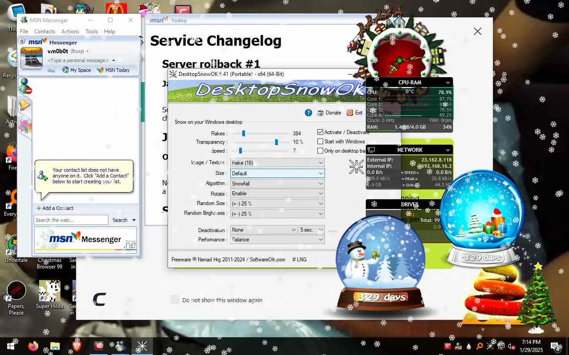Collapse the CPU-RAM gadget arrow
569x355 pixels.
pos(448,83)
